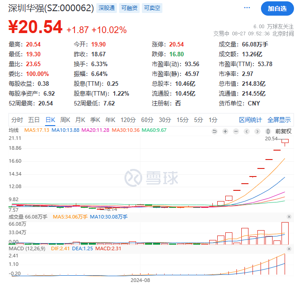Image resolution: width=298 pixels, height=286 pixels.
Task: Switch to the 30分 chart tab
Action: point(165,120)
